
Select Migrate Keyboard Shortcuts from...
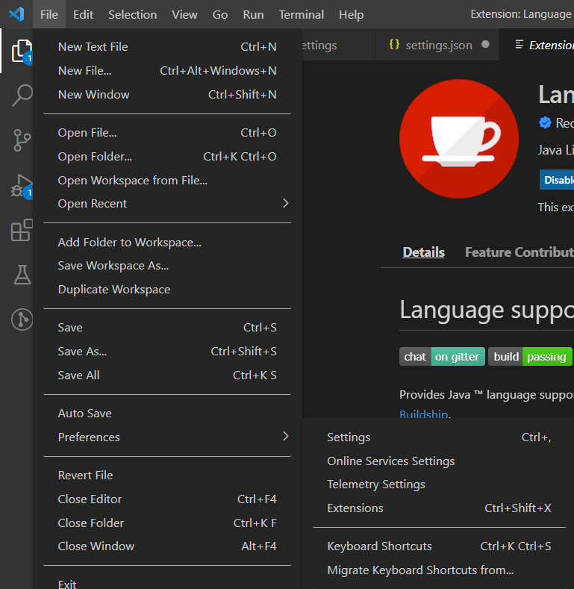click(x=439, y=570)
